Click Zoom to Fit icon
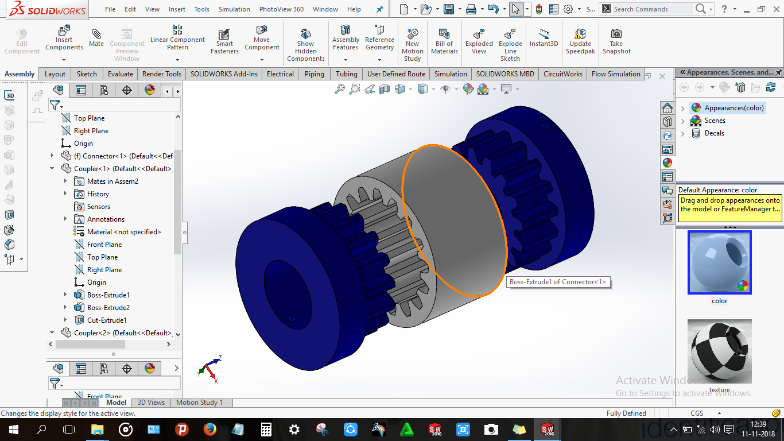 340,88
